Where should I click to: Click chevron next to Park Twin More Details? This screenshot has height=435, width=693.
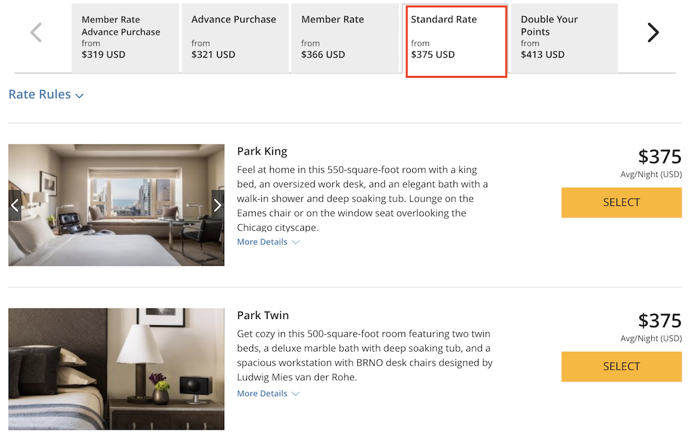tap(296, 394)
